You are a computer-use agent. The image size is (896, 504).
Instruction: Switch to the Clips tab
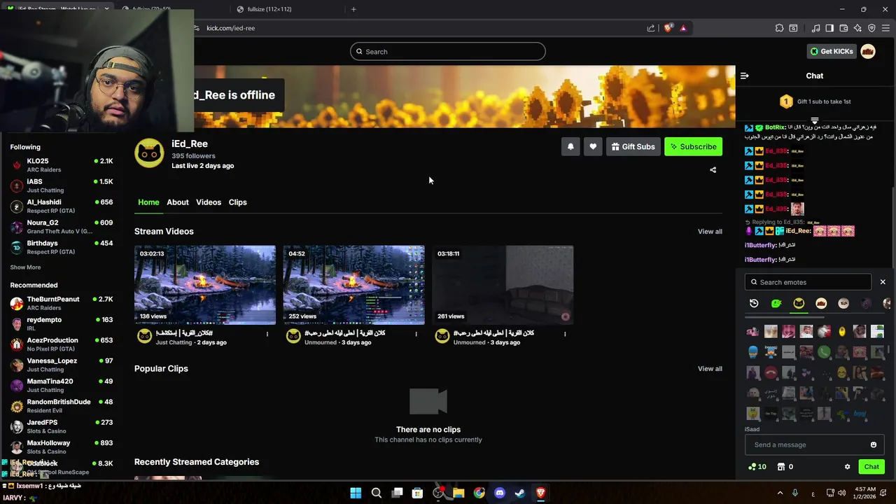(237, 202)
